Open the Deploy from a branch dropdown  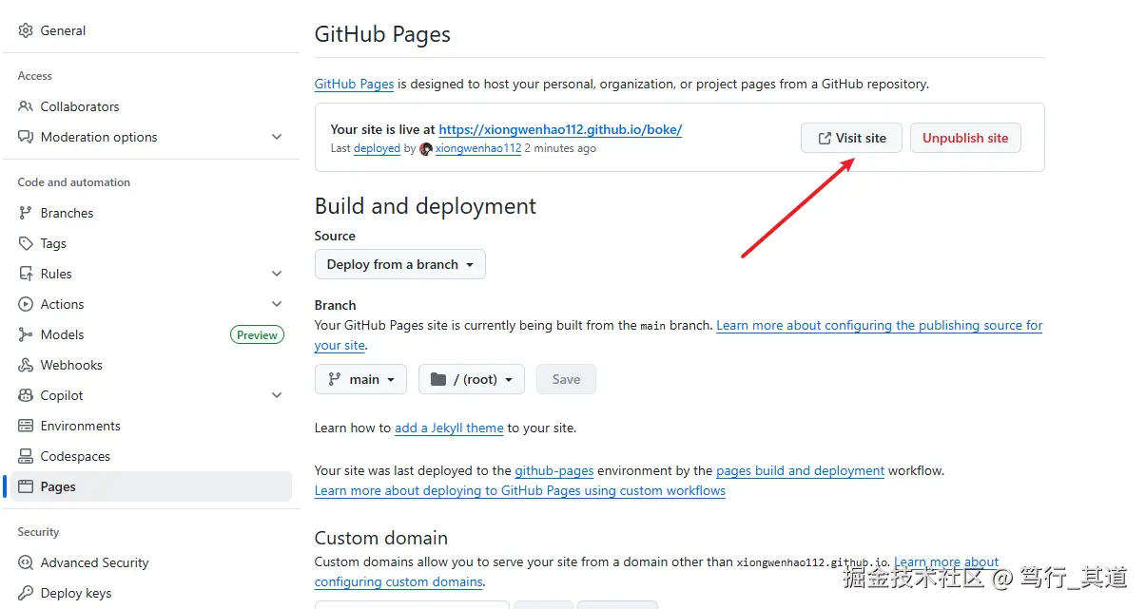pyautogui.click(x=400, y=264)
